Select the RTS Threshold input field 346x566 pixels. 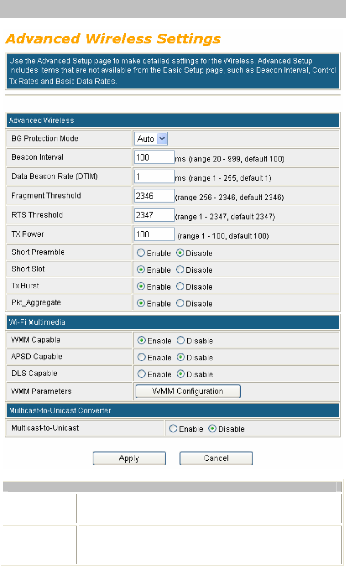(155, 215)
